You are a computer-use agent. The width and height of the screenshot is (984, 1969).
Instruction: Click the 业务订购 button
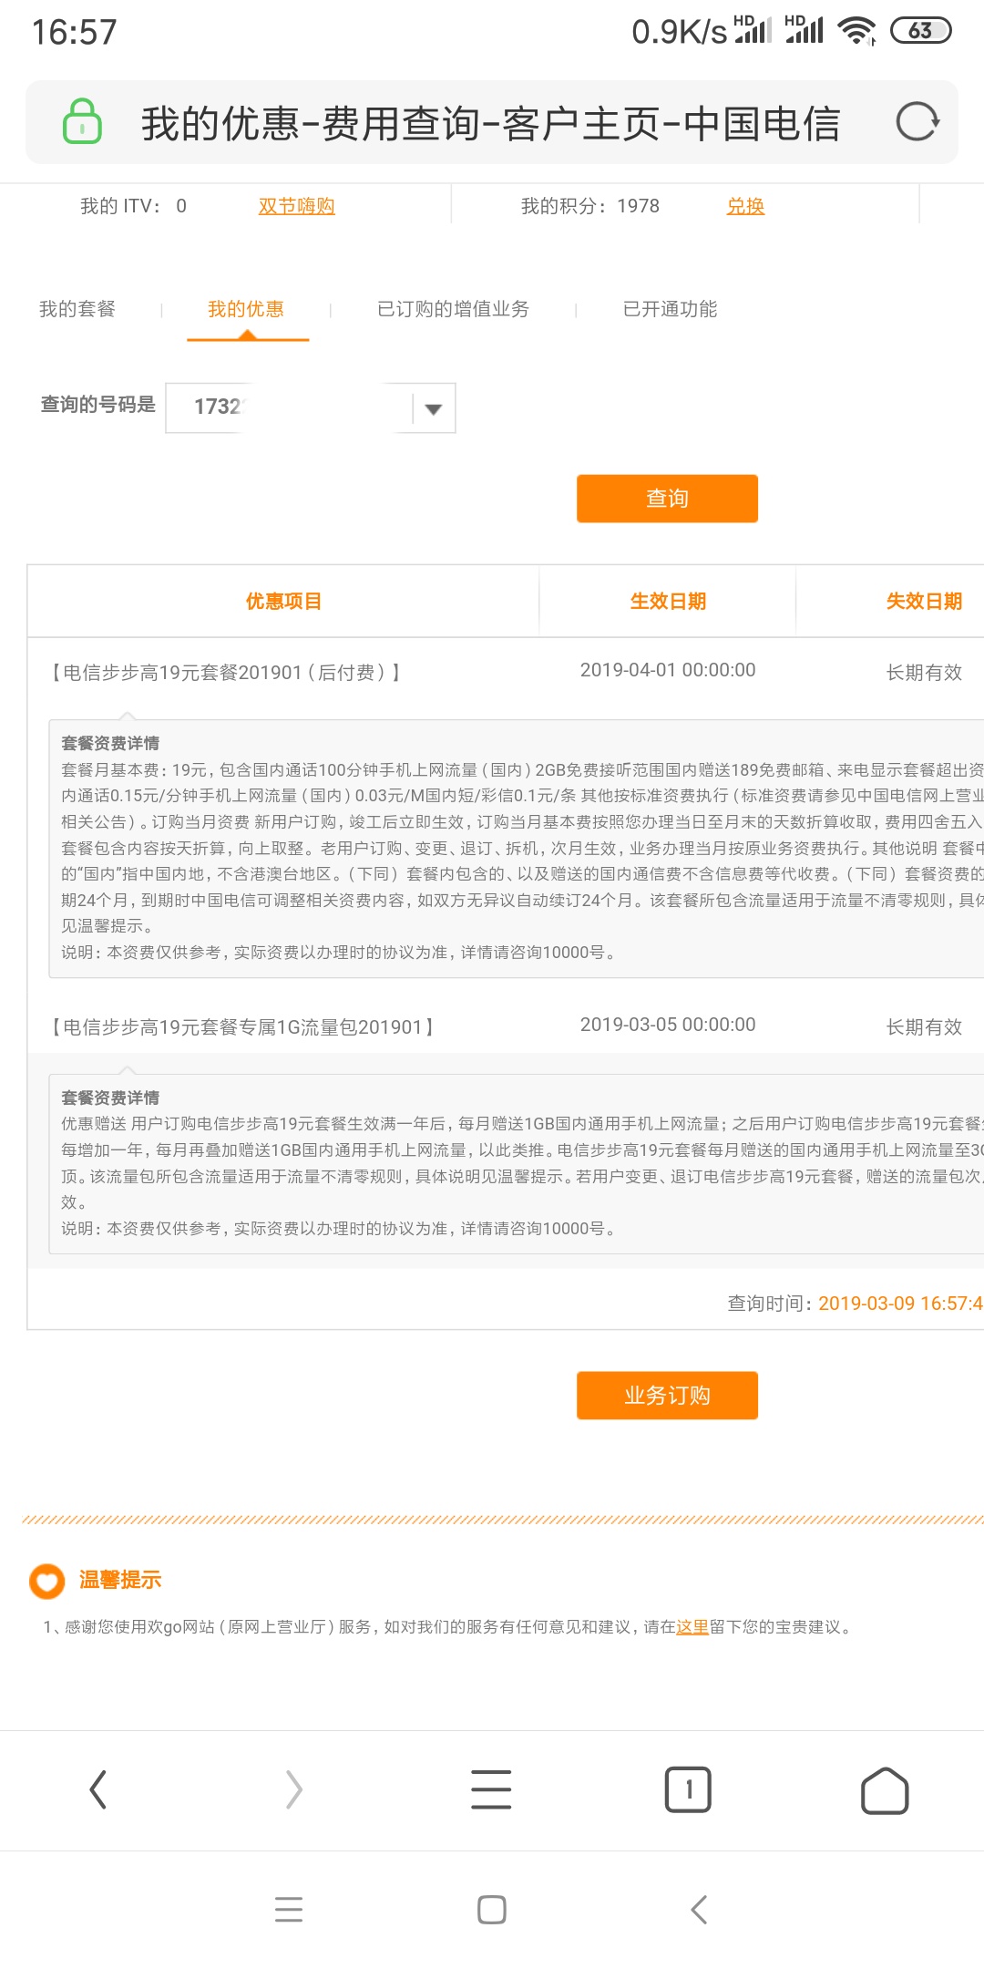coord(667,1396)
